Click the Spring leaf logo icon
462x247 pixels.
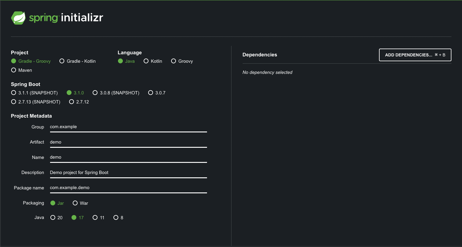(18, 18)
